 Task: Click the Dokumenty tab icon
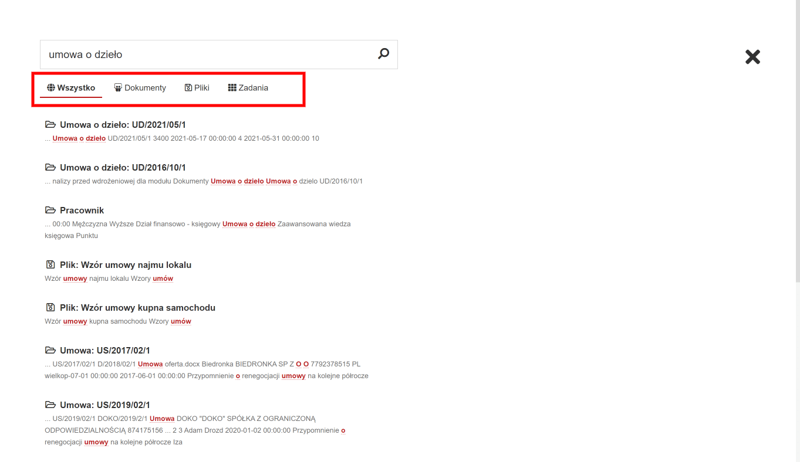tap(118, 88)
